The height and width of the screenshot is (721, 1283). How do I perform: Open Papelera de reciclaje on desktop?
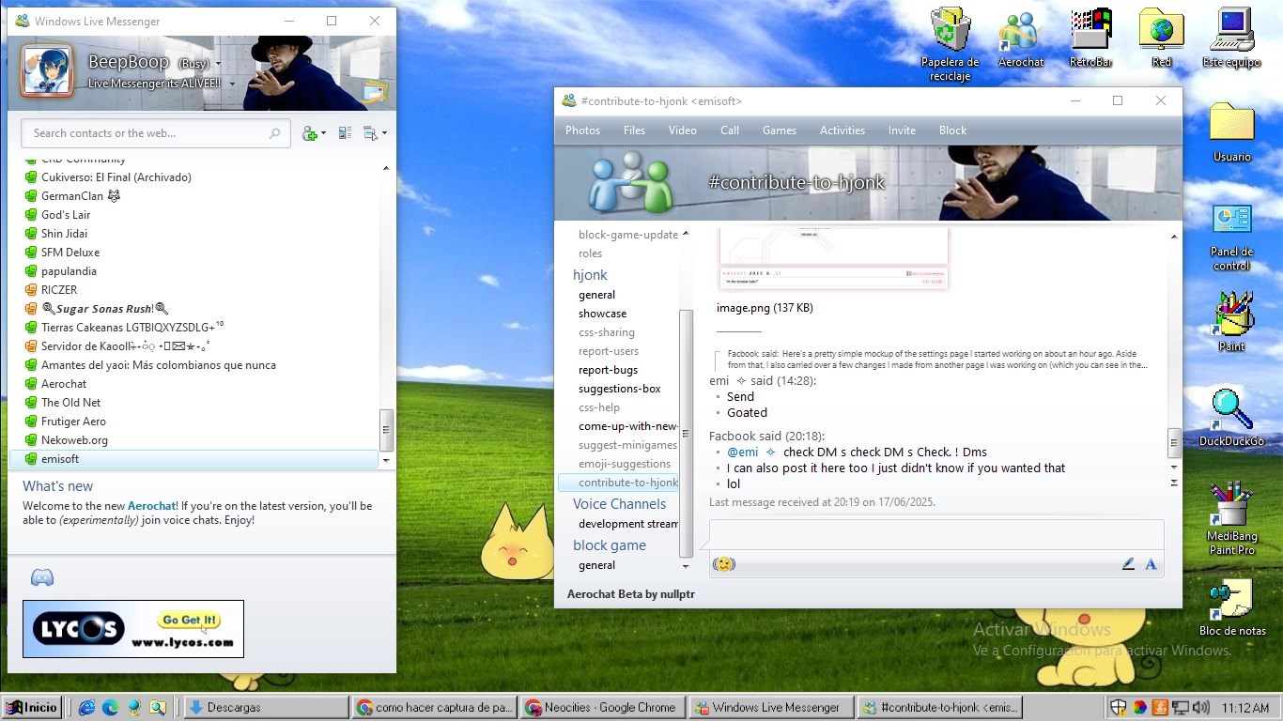click(x=950, y=44)
